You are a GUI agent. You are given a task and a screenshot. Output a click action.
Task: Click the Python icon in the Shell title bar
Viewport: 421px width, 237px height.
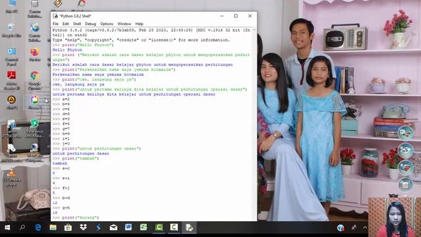point(55,16)
